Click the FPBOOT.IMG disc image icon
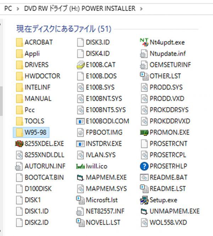Image resolution: width=213 pixels, height=236 pixels. pos(81,132)
